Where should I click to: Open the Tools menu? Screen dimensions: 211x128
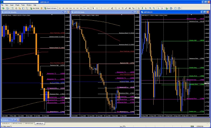point(23,5)
